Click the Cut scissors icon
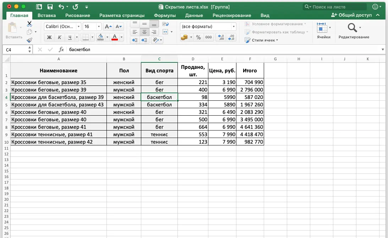 (x=29, y=24)
